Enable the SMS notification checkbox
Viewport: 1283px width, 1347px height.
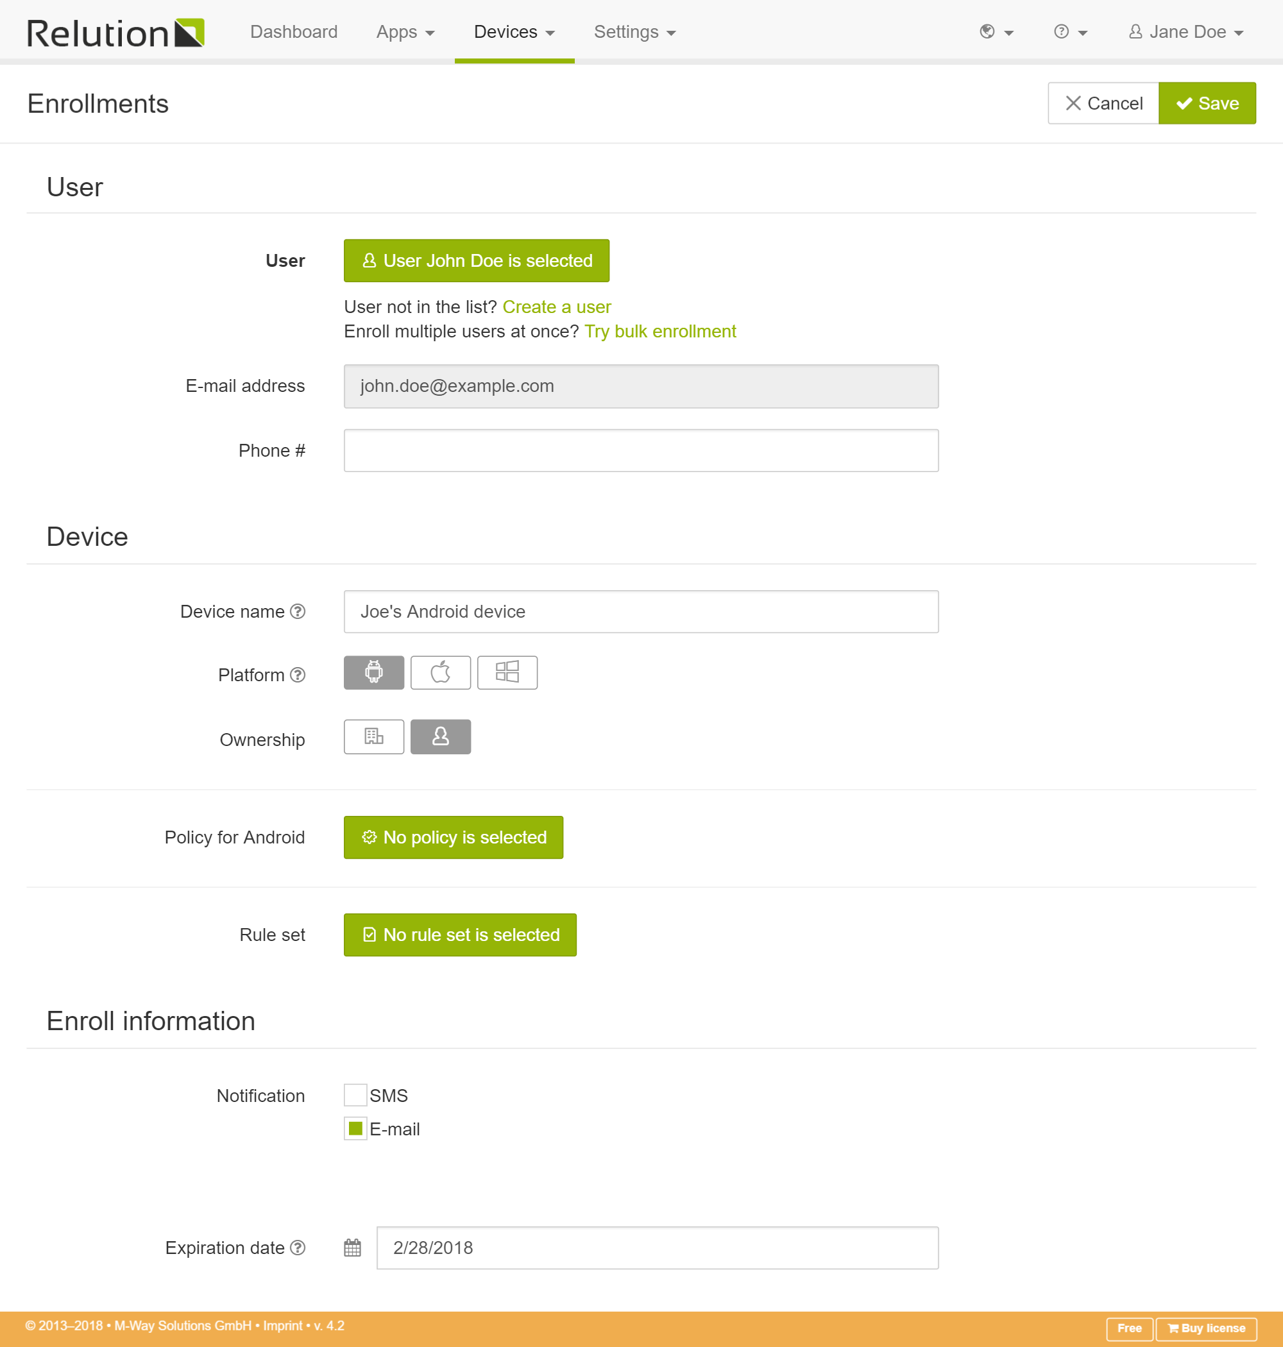355,1096
